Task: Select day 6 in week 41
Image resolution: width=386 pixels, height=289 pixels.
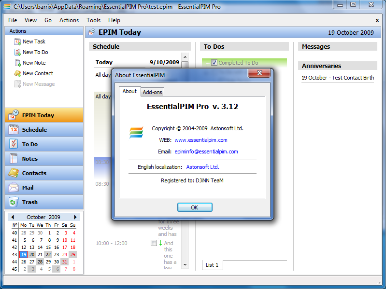Action: click(x=33, y=240)
